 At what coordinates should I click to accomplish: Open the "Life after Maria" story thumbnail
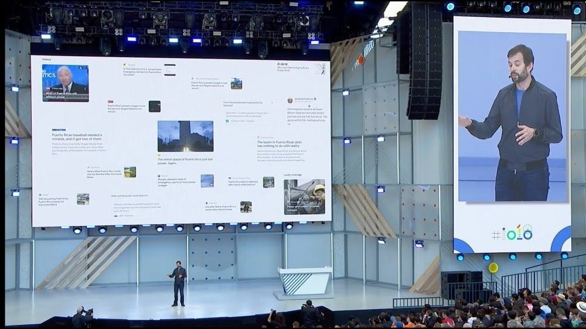point(246,207)
